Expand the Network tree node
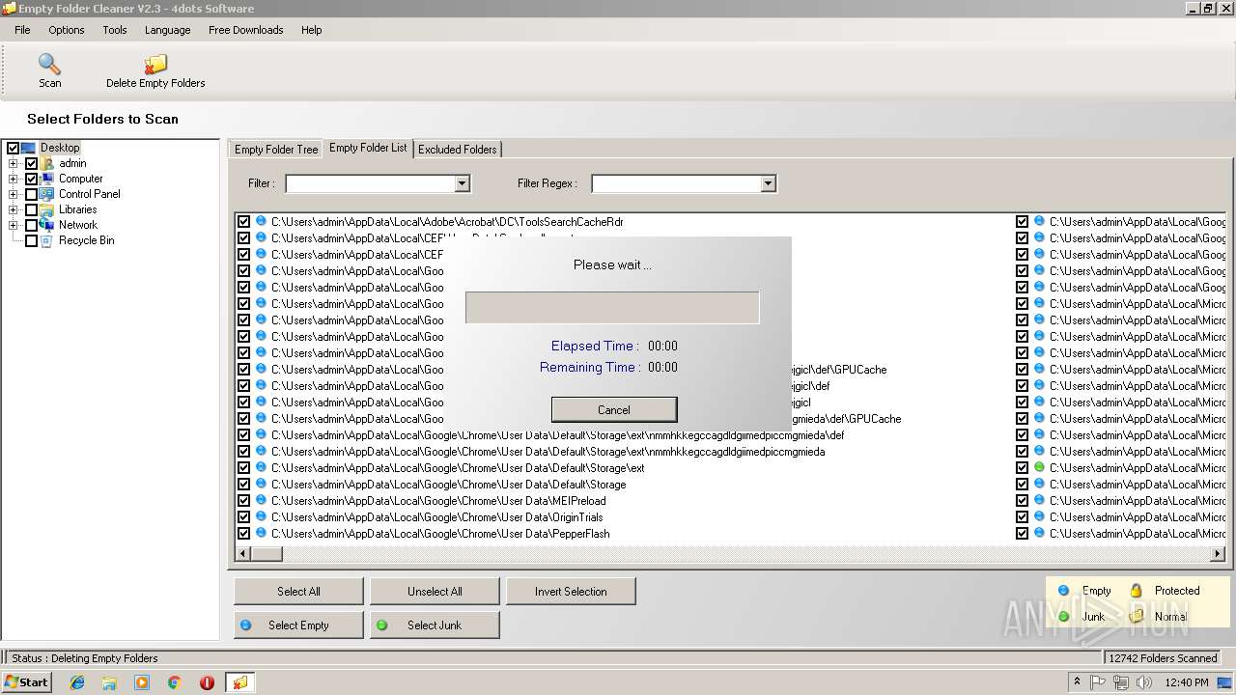Screen dimensions: 1236x695 (14, 225)
